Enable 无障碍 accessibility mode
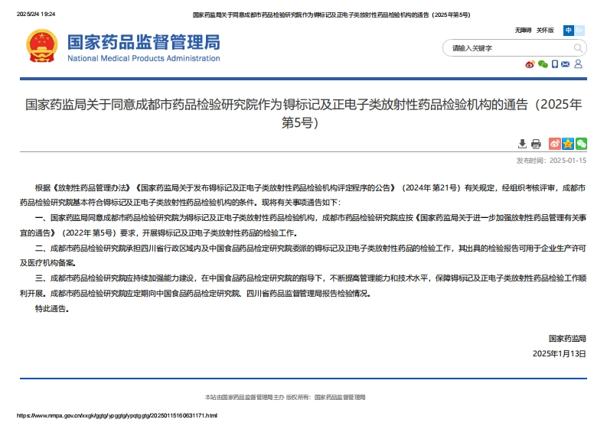 tap(523, 31)
